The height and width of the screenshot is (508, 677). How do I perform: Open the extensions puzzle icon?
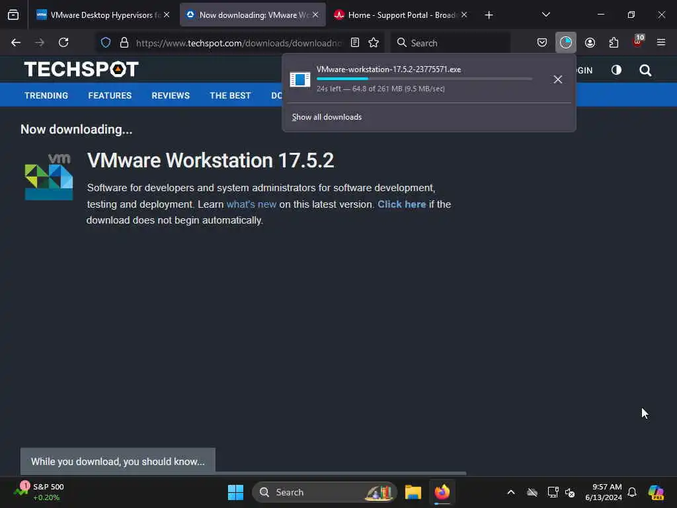click(x=614, y=42)
